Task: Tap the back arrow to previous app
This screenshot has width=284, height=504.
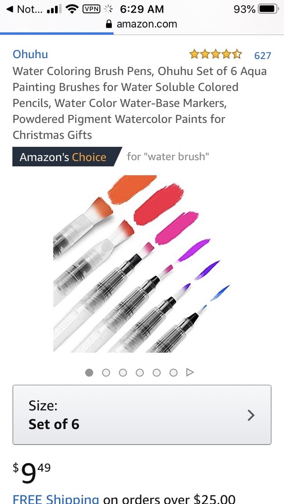Action: click(10, 9)
